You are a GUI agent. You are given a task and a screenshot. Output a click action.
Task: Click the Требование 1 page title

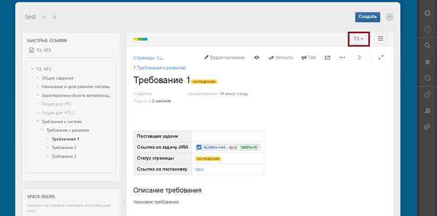click(x=161, y=80)
